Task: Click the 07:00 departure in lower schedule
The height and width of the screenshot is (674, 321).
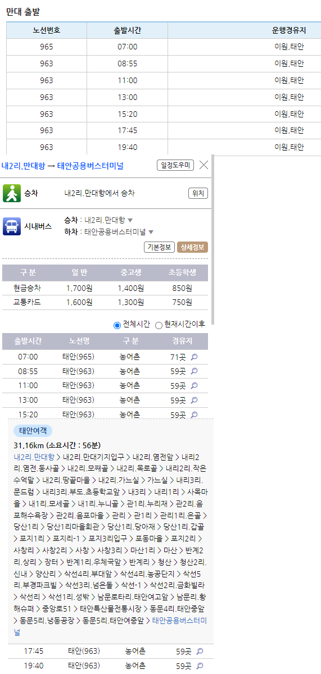Action: coord(28,357)
